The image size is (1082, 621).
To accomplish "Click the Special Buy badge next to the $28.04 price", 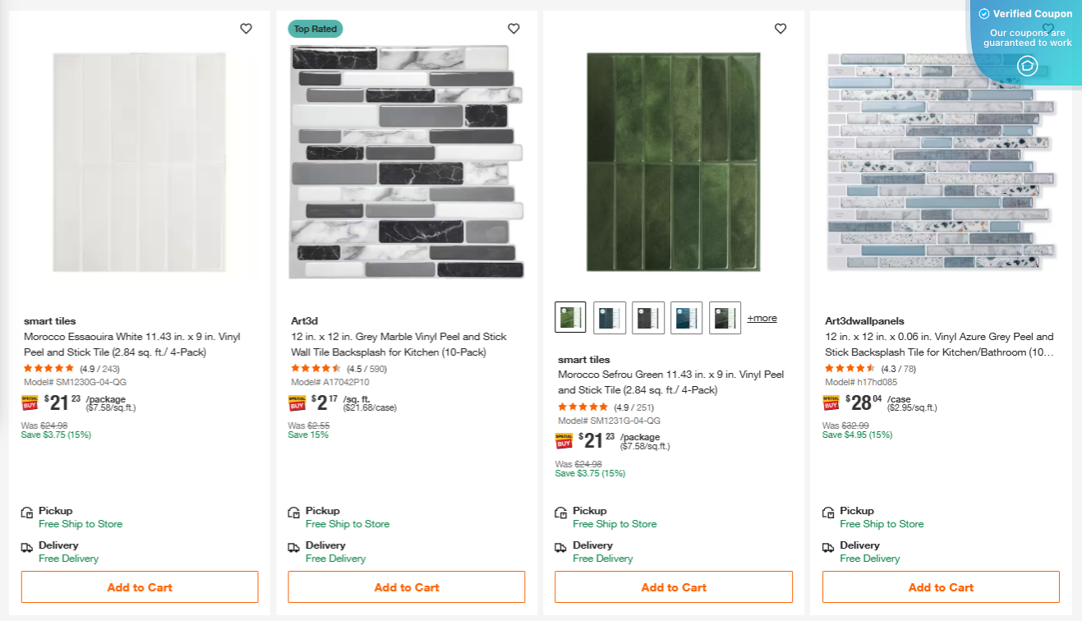I will point(830,402).
